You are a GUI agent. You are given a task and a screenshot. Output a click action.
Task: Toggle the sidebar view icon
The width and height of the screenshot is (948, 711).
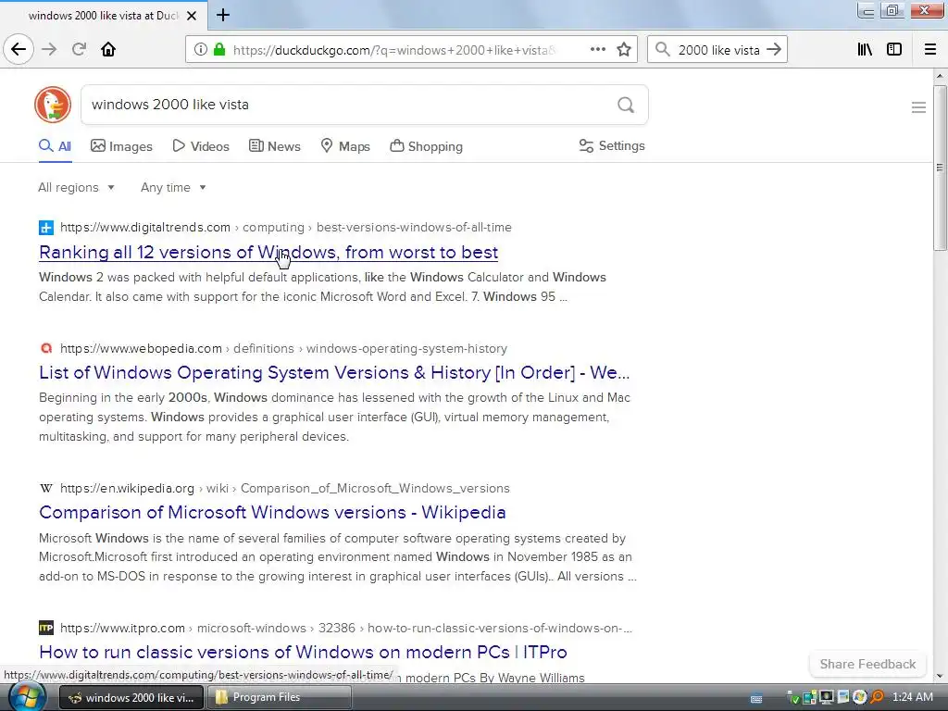894,50
